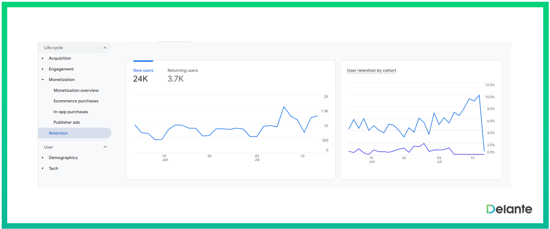Open Monetization overview report
Screen dimensions: 550x229
pos(76,90)
